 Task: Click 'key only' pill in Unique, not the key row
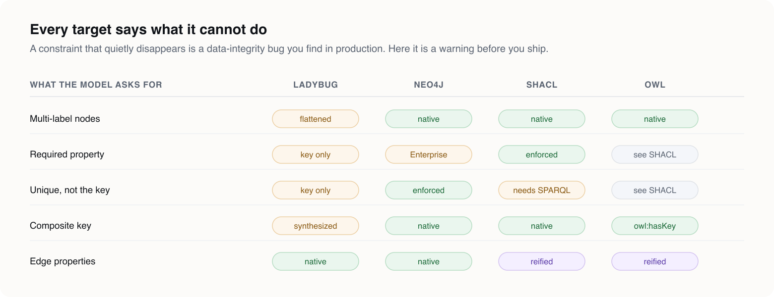(x=316, y=190)
